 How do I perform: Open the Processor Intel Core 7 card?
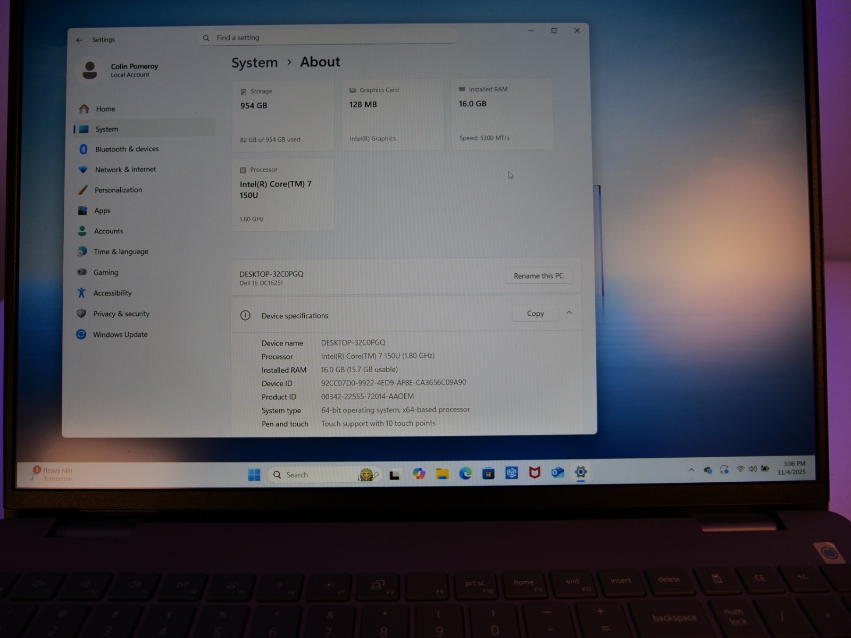[x=282, y=195]
